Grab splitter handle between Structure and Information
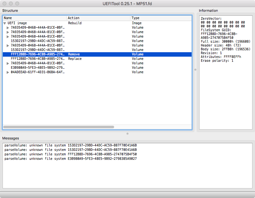Viewport: 255px width, 198px height. (x=195, y=70)
